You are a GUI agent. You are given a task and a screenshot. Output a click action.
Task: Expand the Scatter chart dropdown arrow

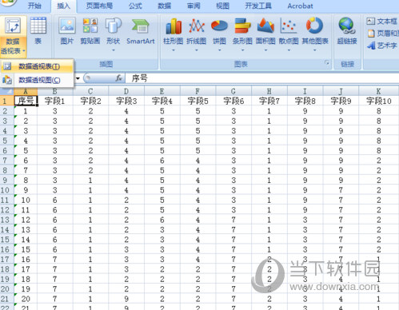289,50
